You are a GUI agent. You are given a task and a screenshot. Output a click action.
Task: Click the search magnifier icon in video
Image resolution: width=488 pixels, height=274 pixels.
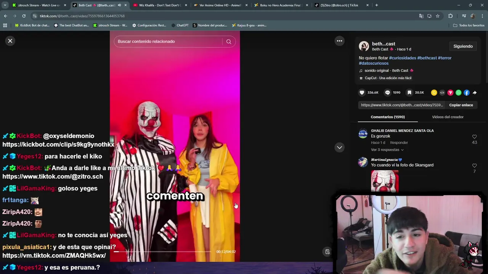(229, 41)
